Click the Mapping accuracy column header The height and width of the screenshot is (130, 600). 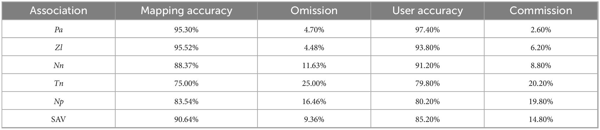tap(186, 11)
